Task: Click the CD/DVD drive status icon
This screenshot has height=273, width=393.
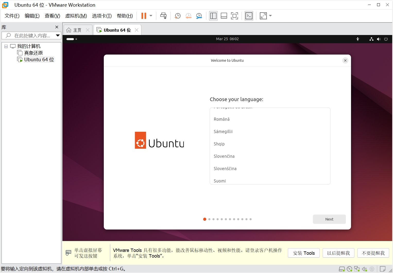Action: (349, 269)
